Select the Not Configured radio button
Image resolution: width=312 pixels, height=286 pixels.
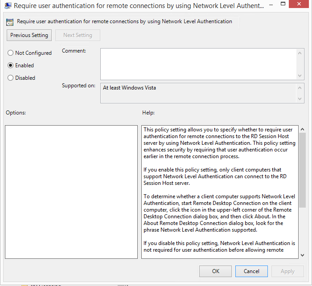[11, 53]
